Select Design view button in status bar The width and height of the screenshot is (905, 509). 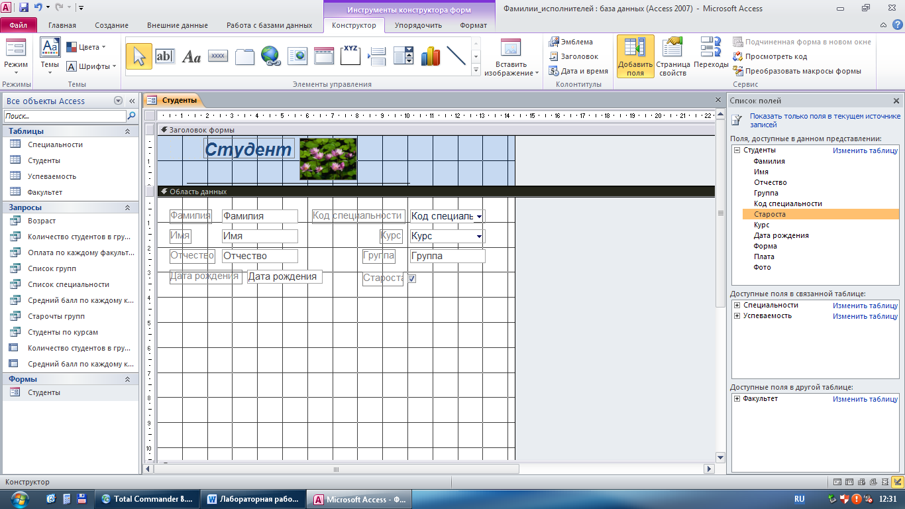898,482
